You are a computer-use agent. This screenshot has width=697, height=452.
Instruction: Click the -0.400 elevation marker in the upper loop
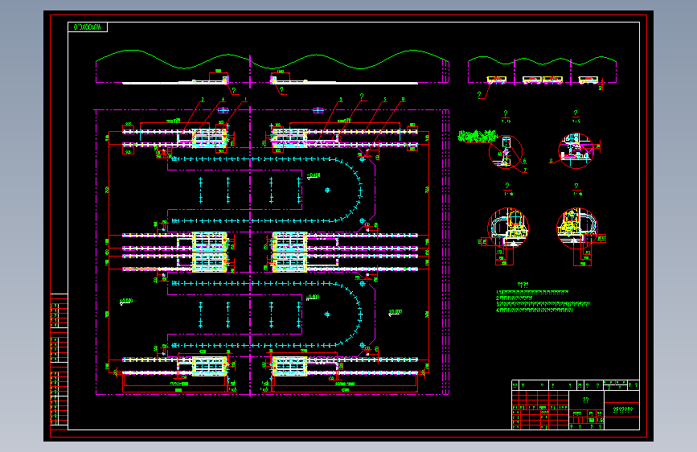314,175
